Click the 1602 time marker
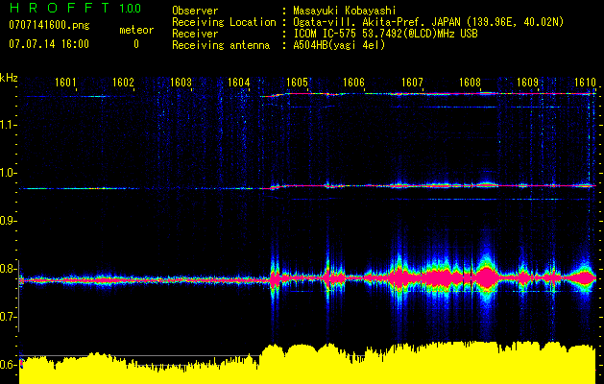 (123, 83)
